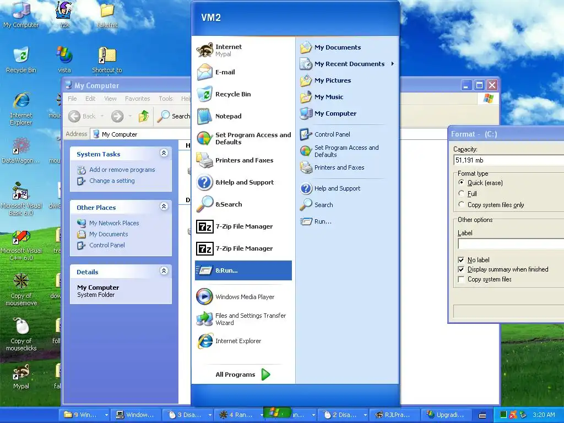The width and height of the screenshot is (564, 423).
Task: Open Microsoft Visual Basic 6.0 desktop shortcut
Action: pos(21,199)
